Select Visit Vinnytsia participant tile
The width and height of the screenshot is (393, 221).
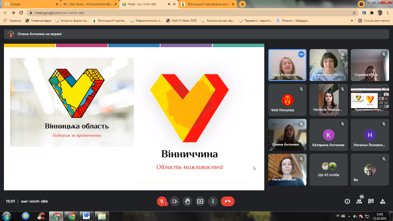pyautogui.click(x=287, y=100)
